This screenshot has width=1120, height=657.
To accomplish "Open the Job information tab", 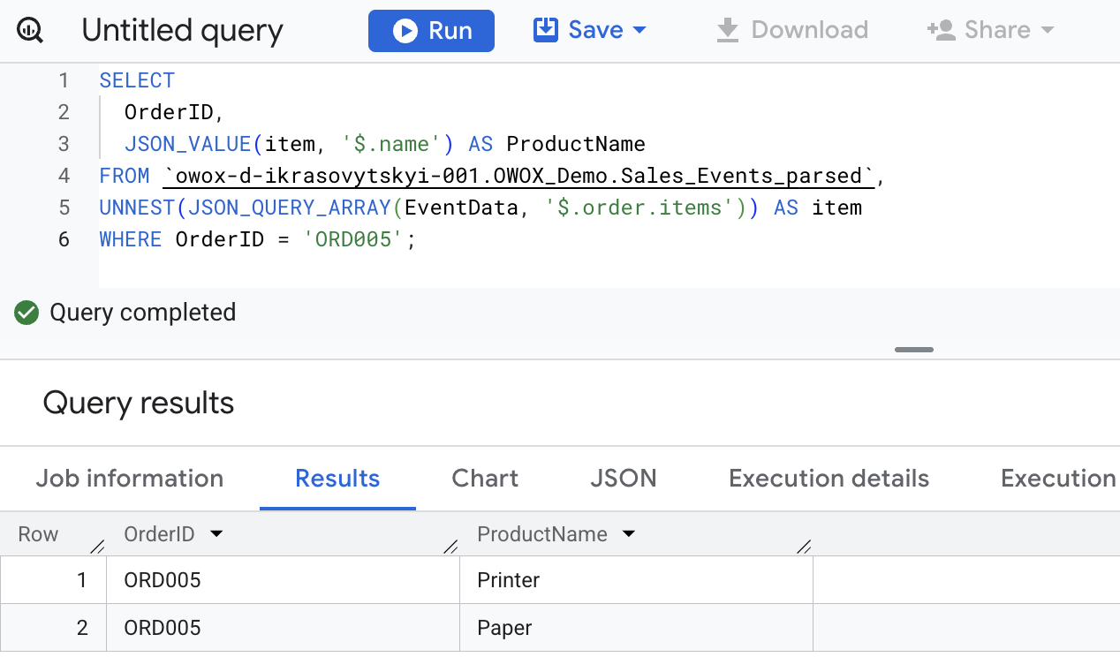I will tap(130, 479).
